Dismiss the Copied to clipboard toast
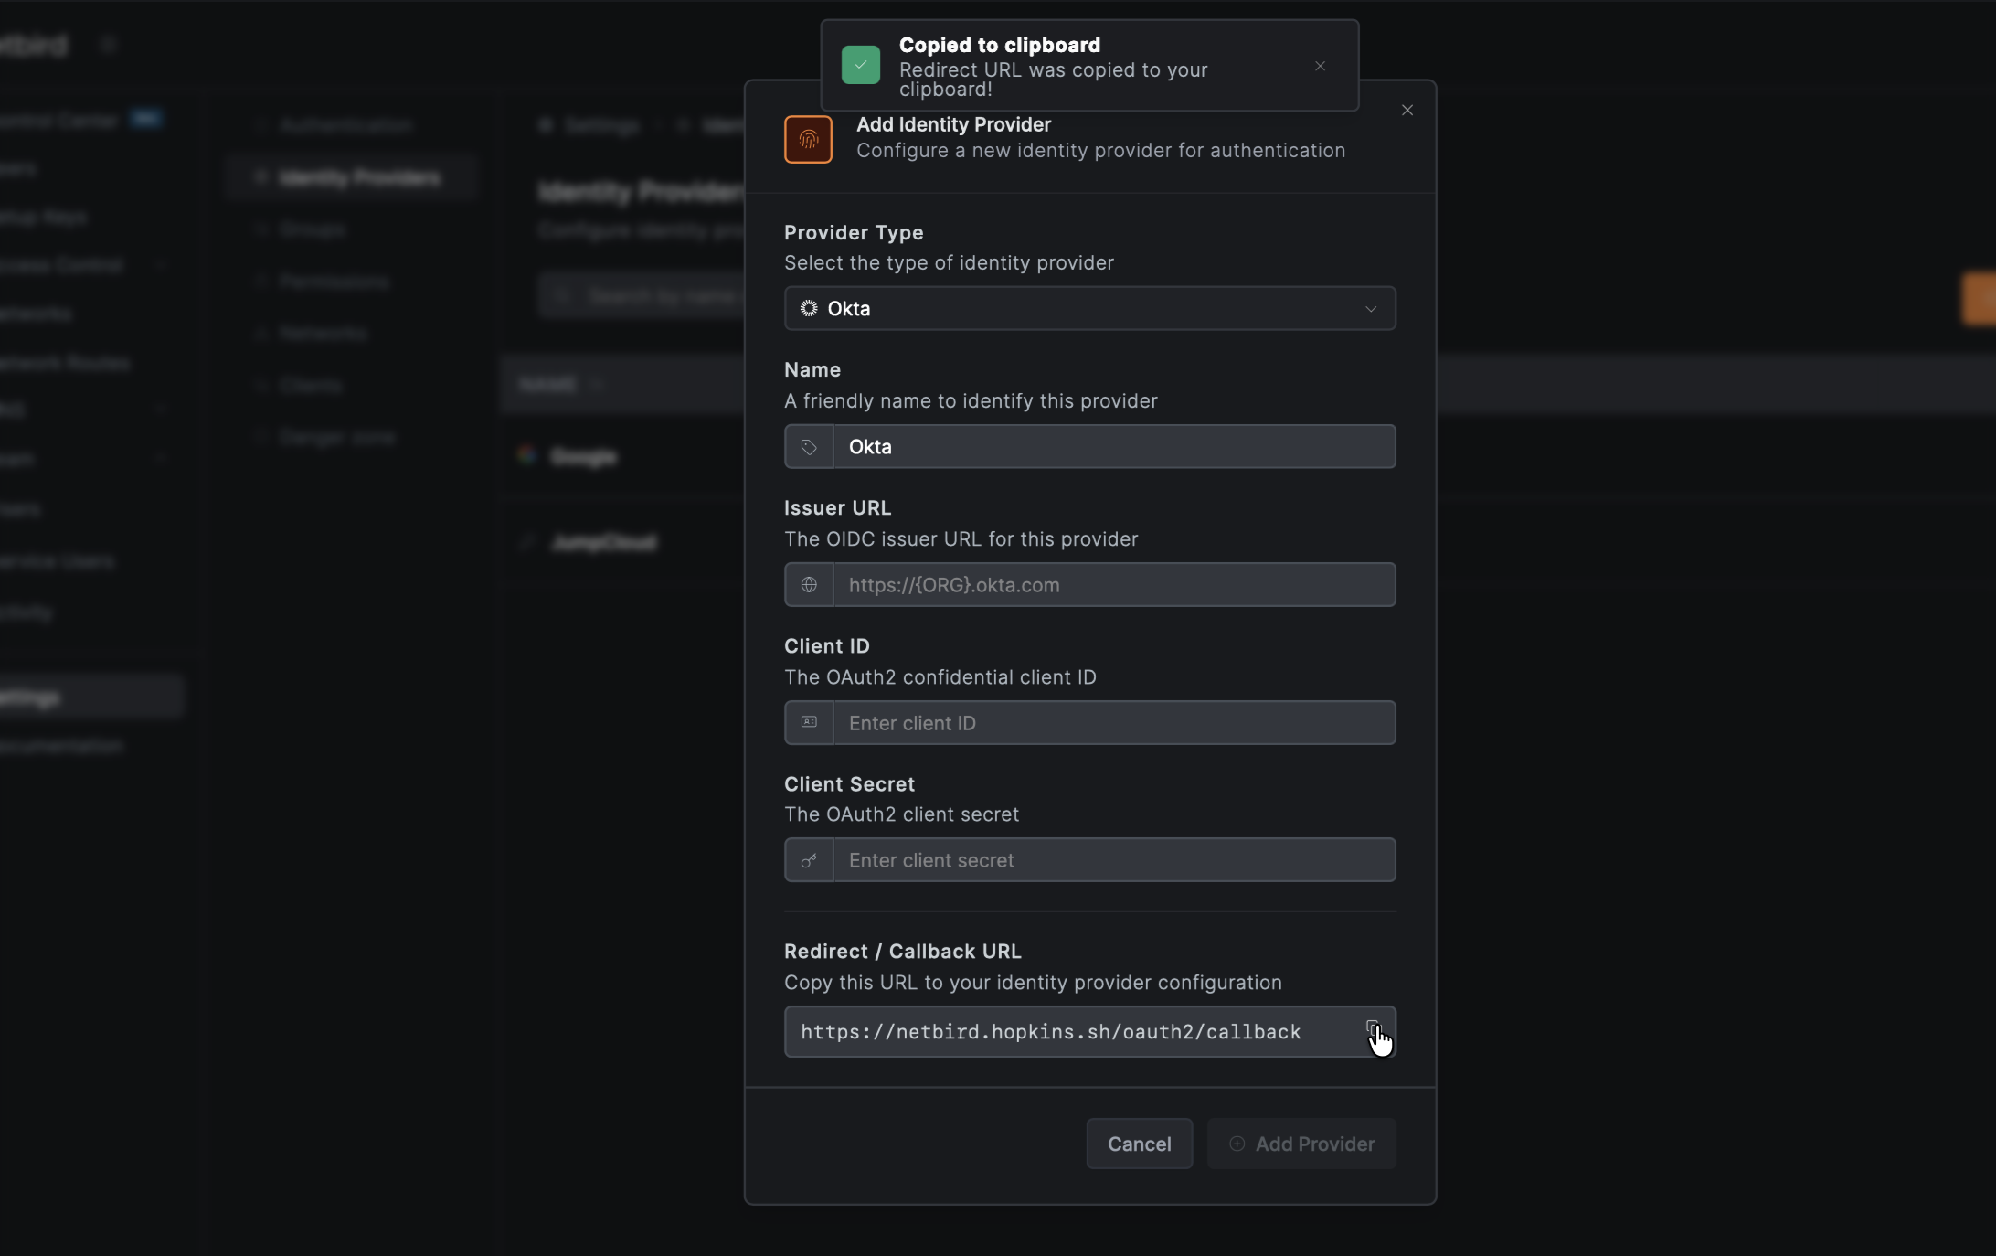The image size is (1996, 1256). click(x=1320, y=66)
